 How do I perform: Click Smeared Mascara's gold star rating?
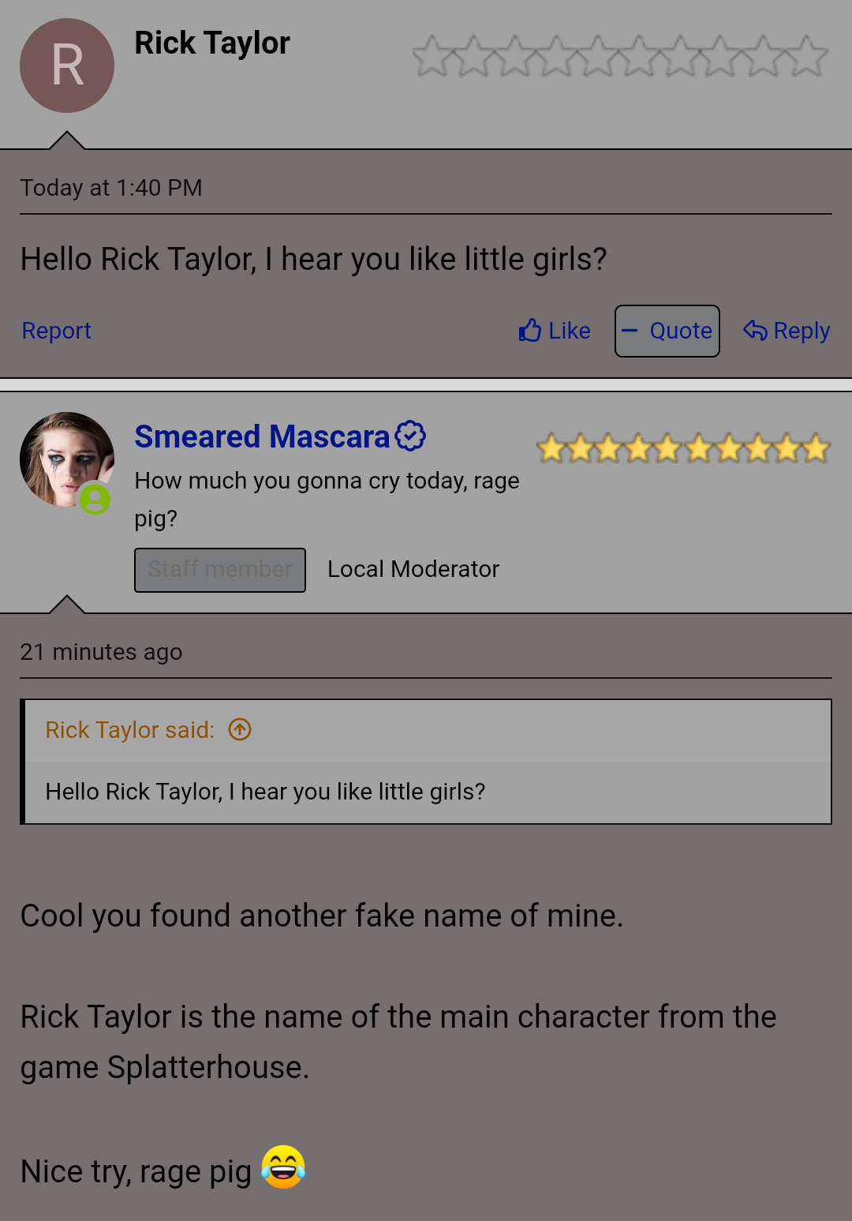pyautogui.click(x=683, y=448)
